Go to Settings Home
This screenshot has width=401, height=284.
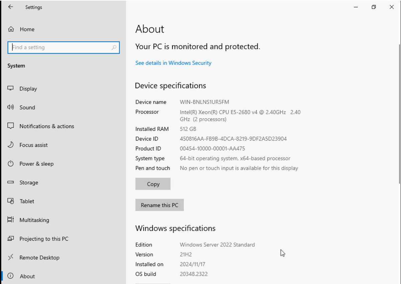(27, 29)
